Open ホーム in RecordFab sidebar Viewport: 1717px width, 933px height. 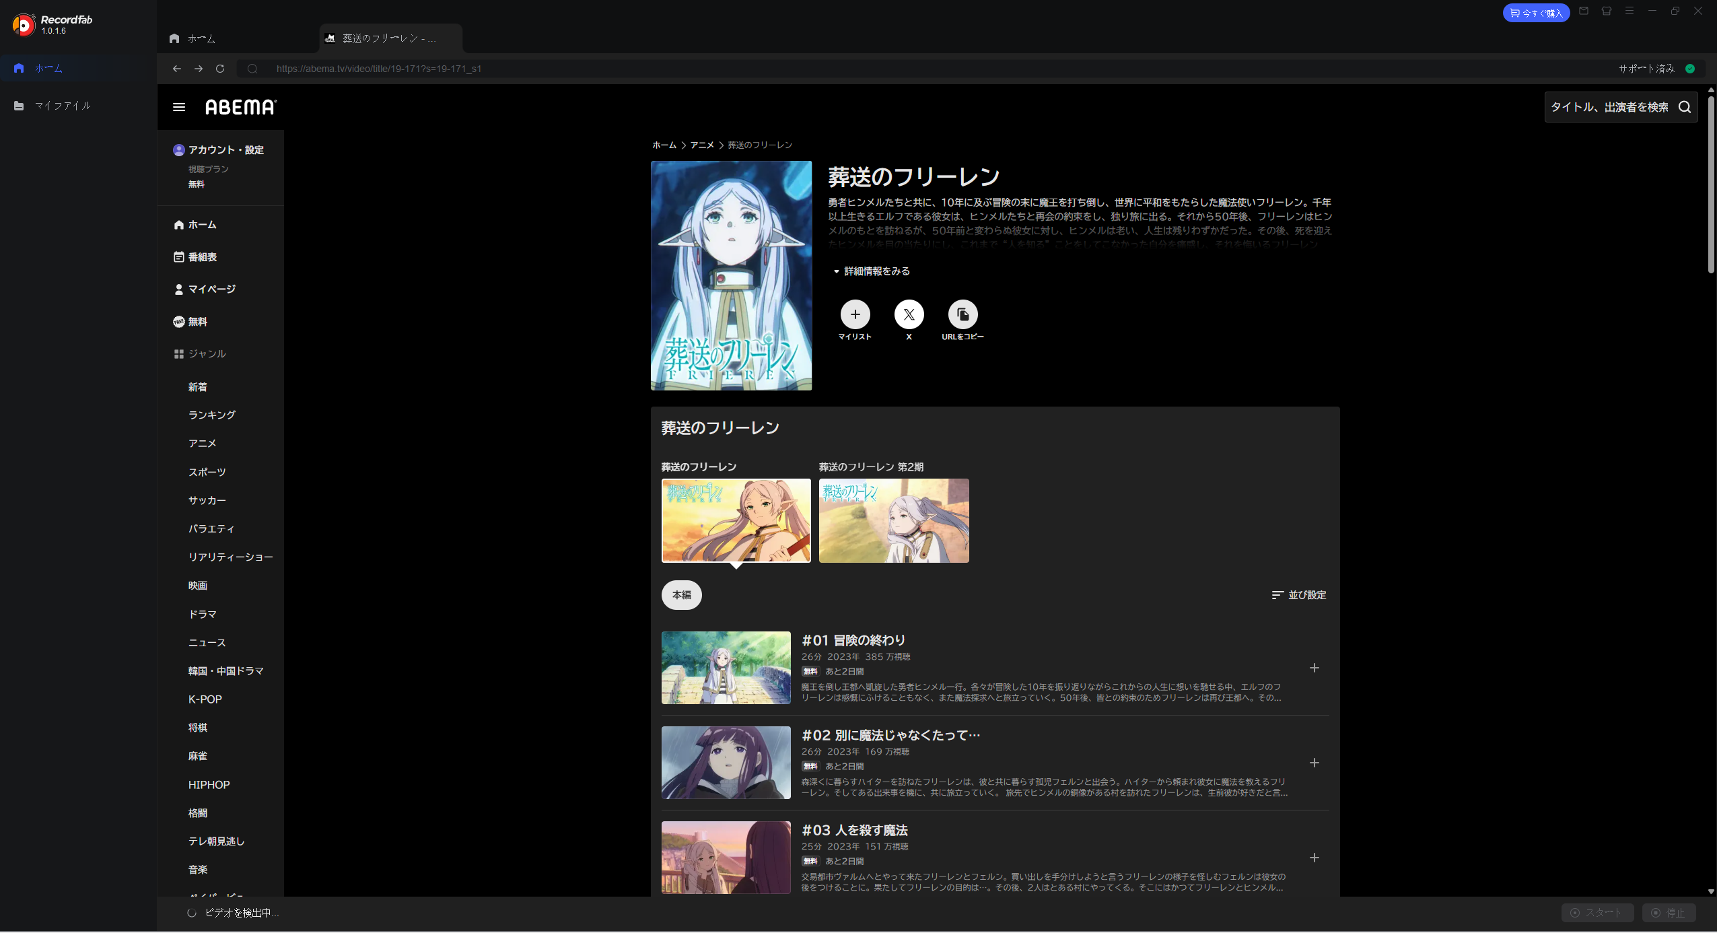[x=78, y=68]
